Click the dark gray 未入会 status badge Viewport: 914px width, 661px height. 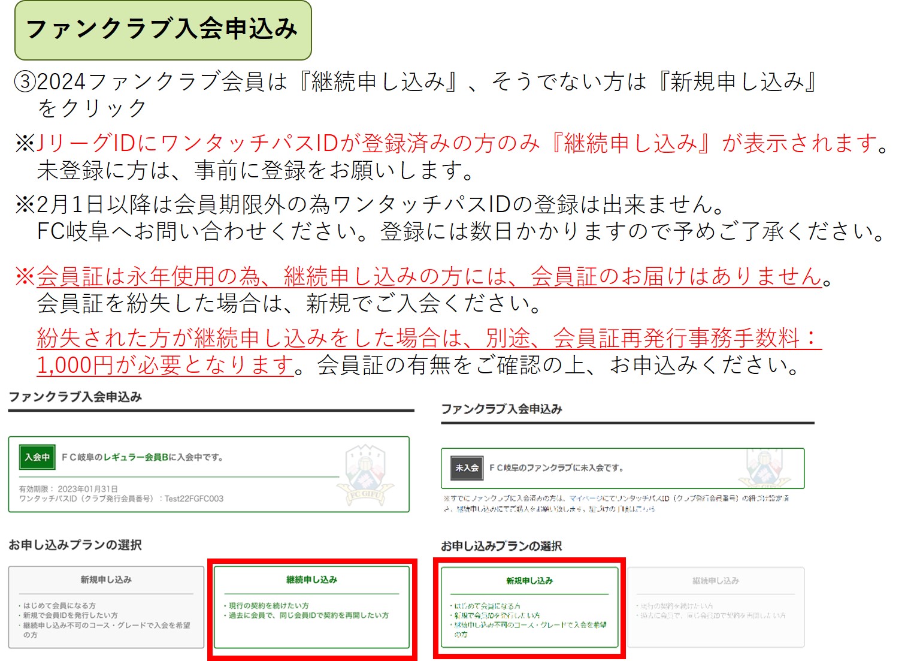(467, 468)
